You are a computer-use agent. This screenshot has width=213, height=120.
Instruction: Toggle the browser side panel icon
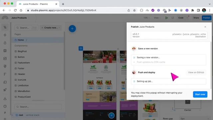coord(198,10)
